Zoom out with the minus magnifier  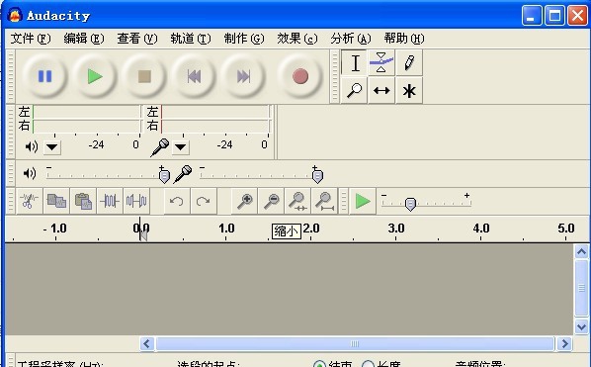pos(272,201)
